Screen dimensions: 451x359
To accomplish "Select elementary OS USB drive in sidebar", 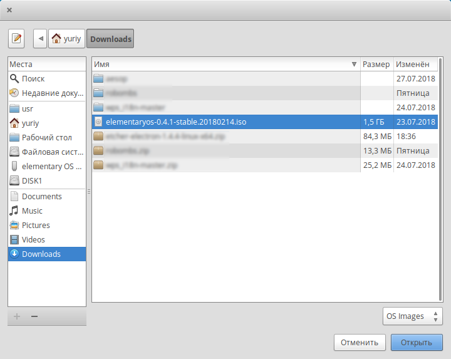I will 47,166.
